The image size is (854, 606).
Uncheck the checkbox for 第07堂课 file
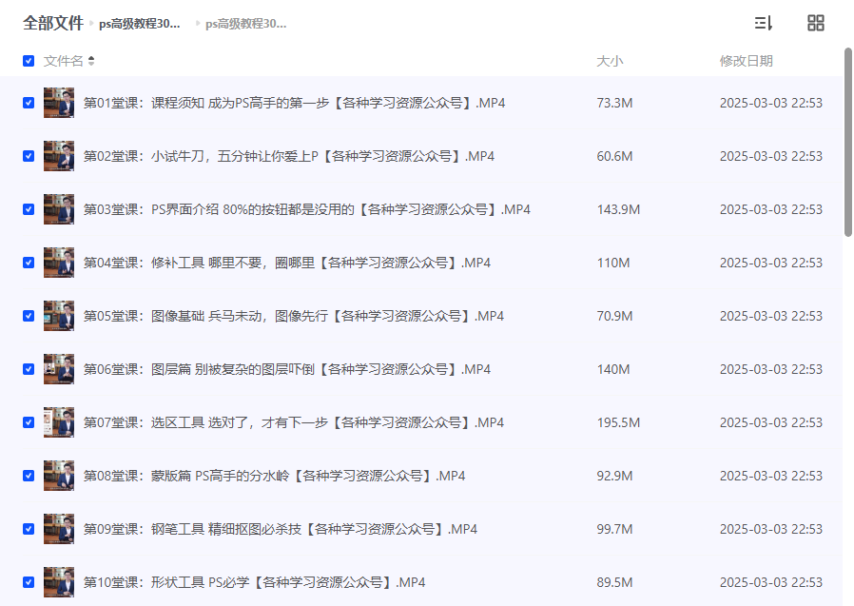[x=29, y=423]
